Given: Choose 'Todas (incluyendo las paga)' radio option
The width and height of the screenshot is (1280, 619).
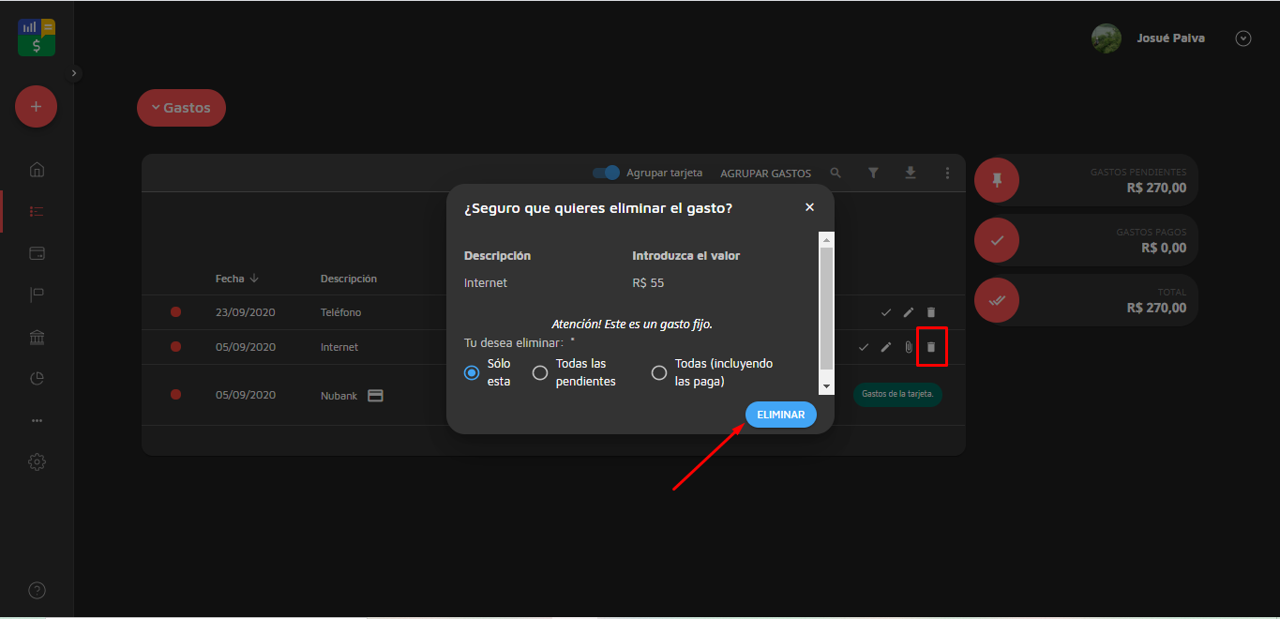Looking at the screenshot, I should point(659,373).
